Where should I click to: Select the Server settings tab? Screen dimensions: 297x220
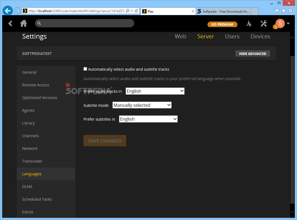206,36
